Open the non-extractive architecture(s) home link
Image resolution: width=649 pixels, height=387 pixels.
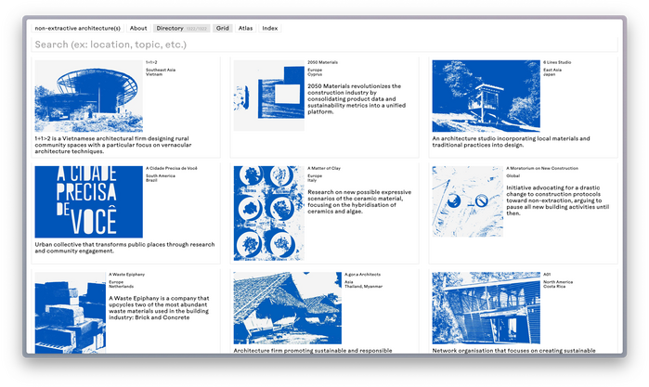[x=77, y=28]
